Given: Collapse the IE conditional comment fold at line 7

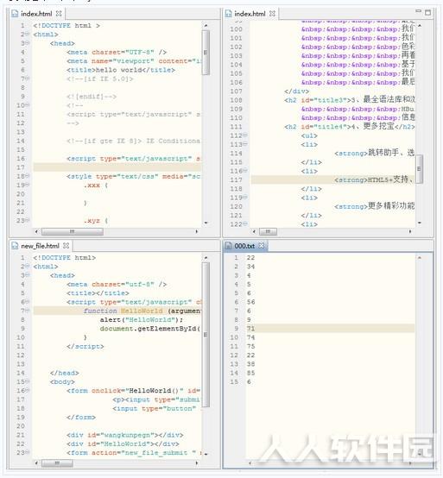Looking at the screenshot, I should click(28, 79).
